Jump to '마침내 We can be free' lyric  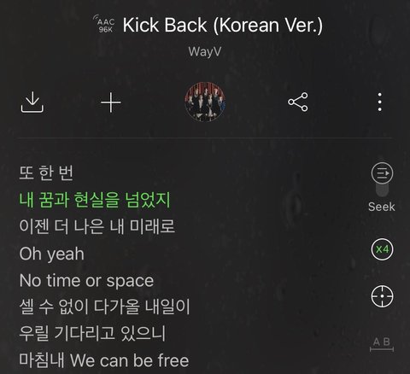(103, 360)
